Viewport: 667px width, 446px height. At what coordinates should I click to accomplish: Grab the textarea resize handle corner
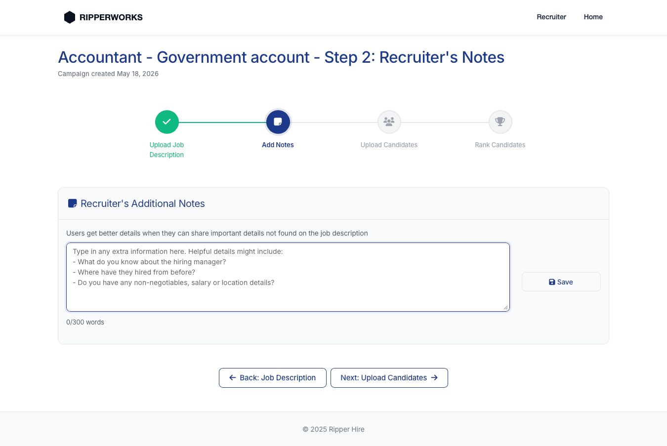pos(505,307)
